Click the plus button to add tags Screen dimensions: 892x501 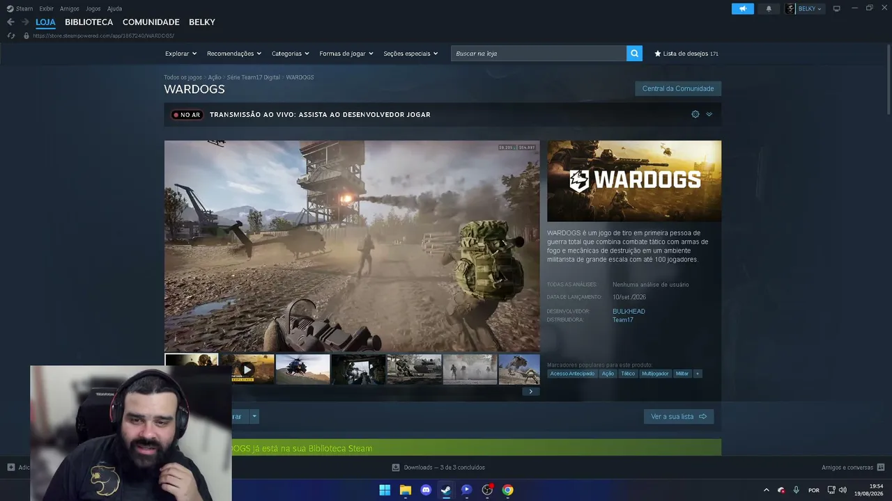pos(698,374)
